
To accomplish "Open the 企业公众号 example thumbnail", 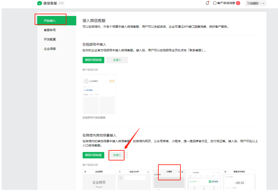I will point(134,179).
